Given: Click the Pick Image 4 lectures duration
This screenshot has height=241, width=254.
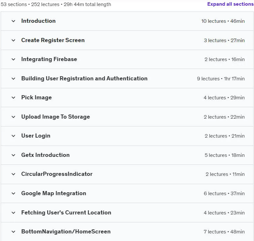Looking at the screenshot, I should [x=224, y=98].
